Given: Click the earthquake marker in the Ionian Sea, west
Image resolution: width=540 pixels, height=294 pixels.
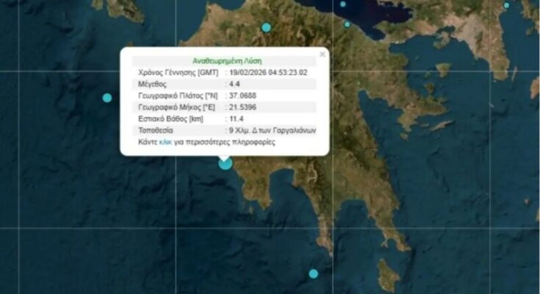Looking at the screenshot, I should tap(107, 98).
